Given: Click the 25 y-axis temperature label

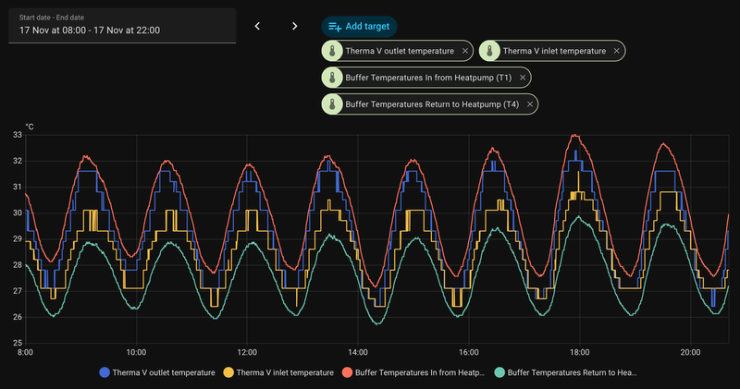Looking at the screenshot, I should (18, 343).
